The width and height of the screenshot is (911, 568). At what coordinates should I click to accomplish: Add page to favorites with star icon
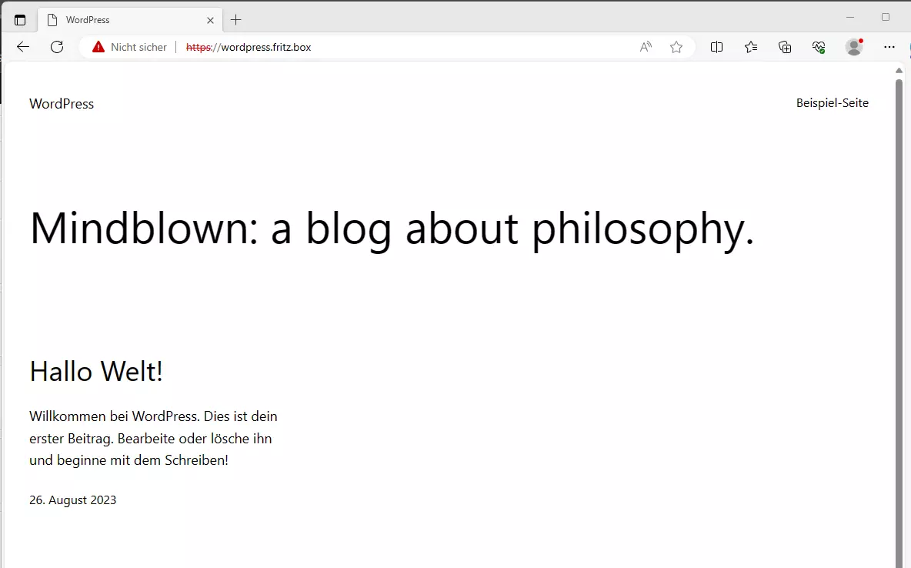676,47
